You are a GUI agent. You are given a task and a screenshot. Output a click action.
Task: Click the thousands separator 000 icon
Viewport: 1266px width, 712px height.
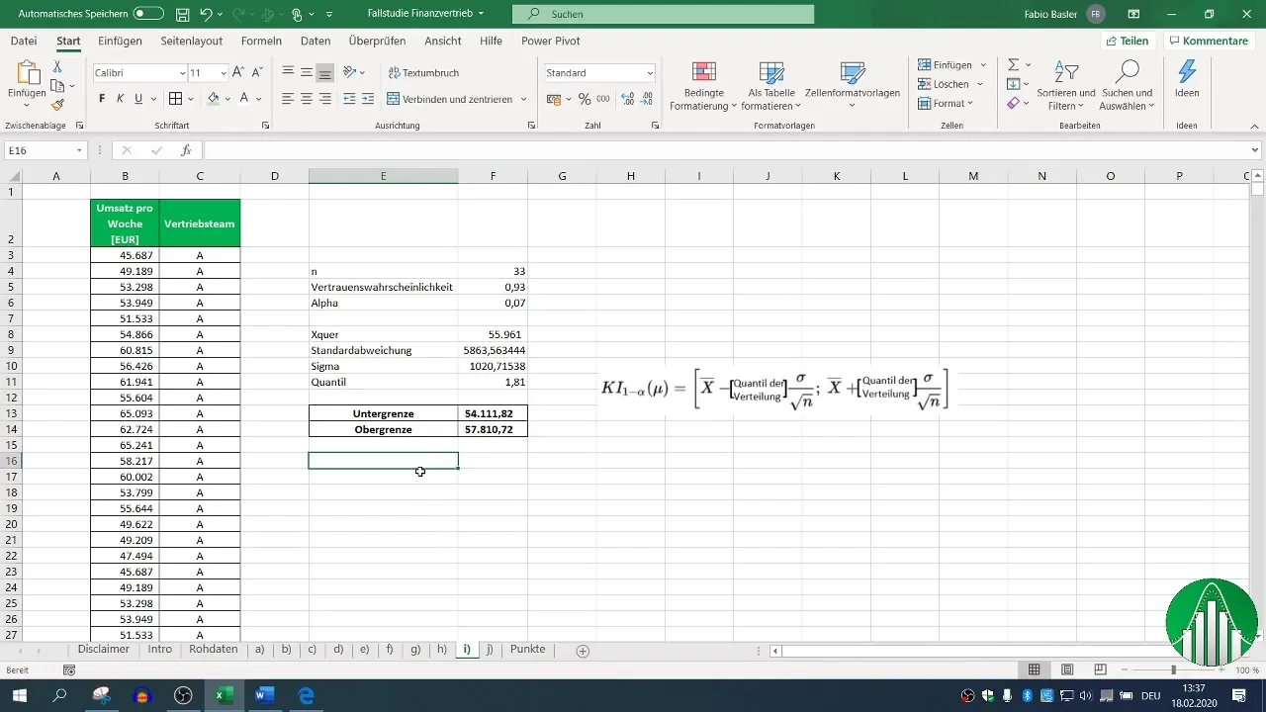click(x=602, y=99)
